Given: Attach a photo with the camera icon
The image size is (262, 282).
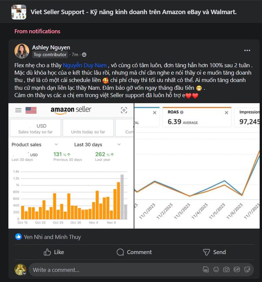Looking at the screenshot, I should (x=226, y=270).
